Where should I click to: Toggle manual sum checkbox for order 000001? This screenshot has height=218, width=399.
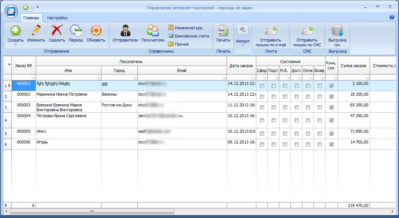point(331,86)
